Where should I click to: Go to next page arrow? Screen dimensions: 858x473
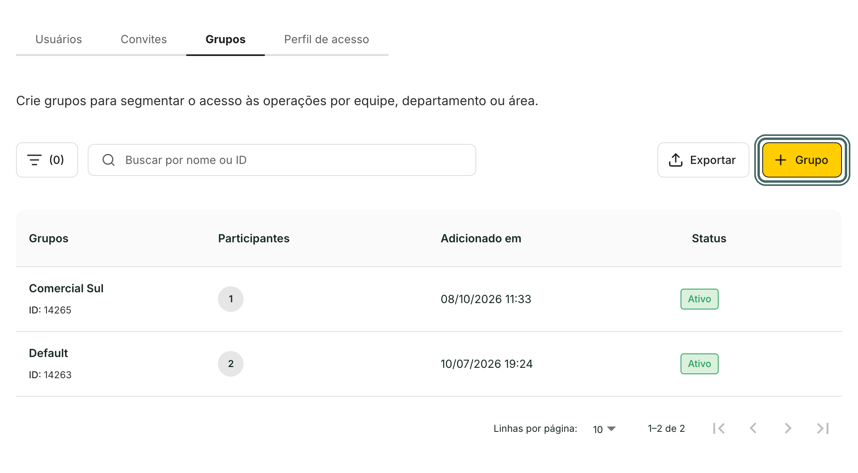[788, 428]
